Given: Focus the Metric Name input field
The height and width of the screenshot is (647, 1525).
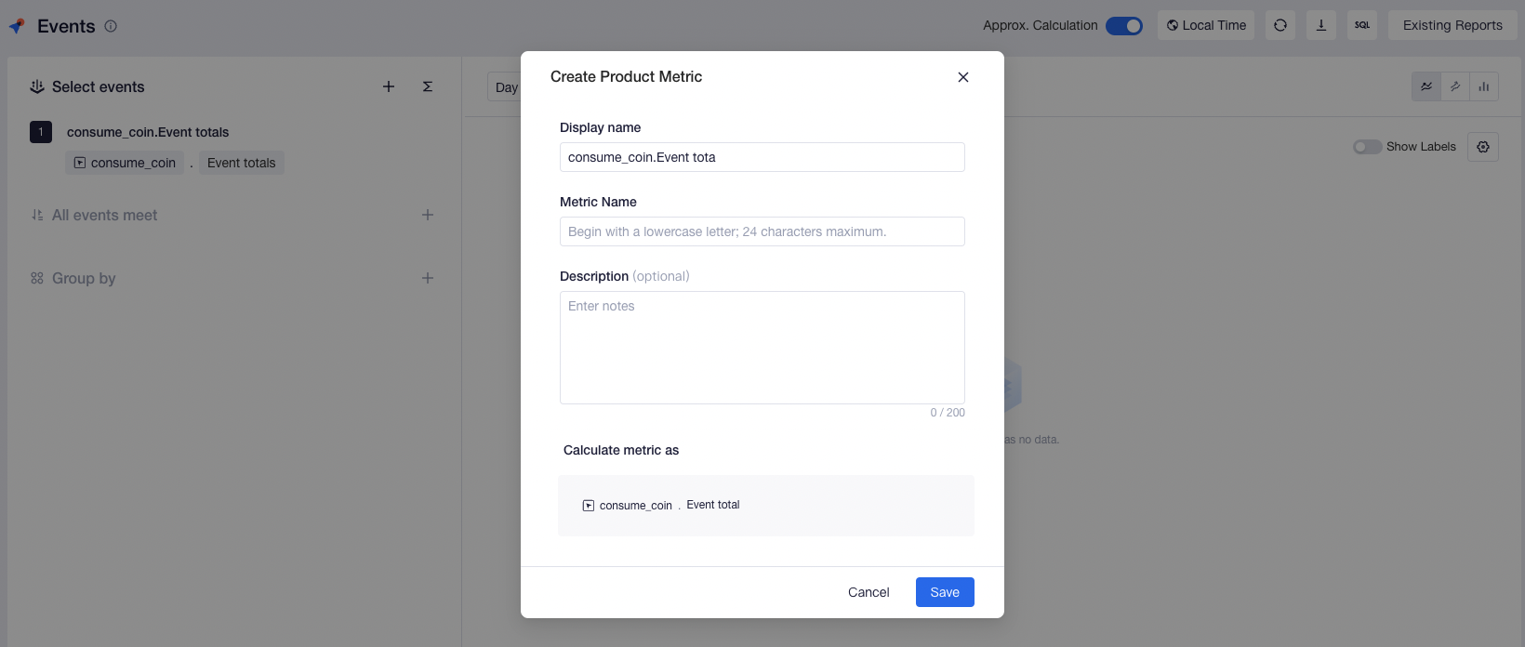Looking at the screenshot, I should [762, 231].
